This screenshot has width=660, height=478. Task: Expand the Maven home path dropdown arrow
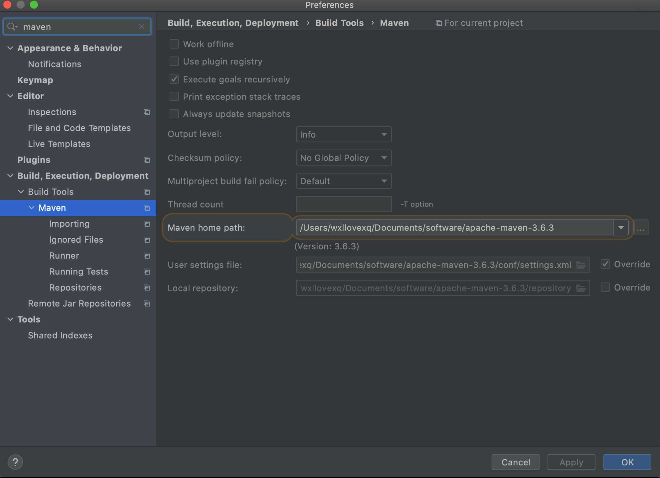click(x=621, y=228)
